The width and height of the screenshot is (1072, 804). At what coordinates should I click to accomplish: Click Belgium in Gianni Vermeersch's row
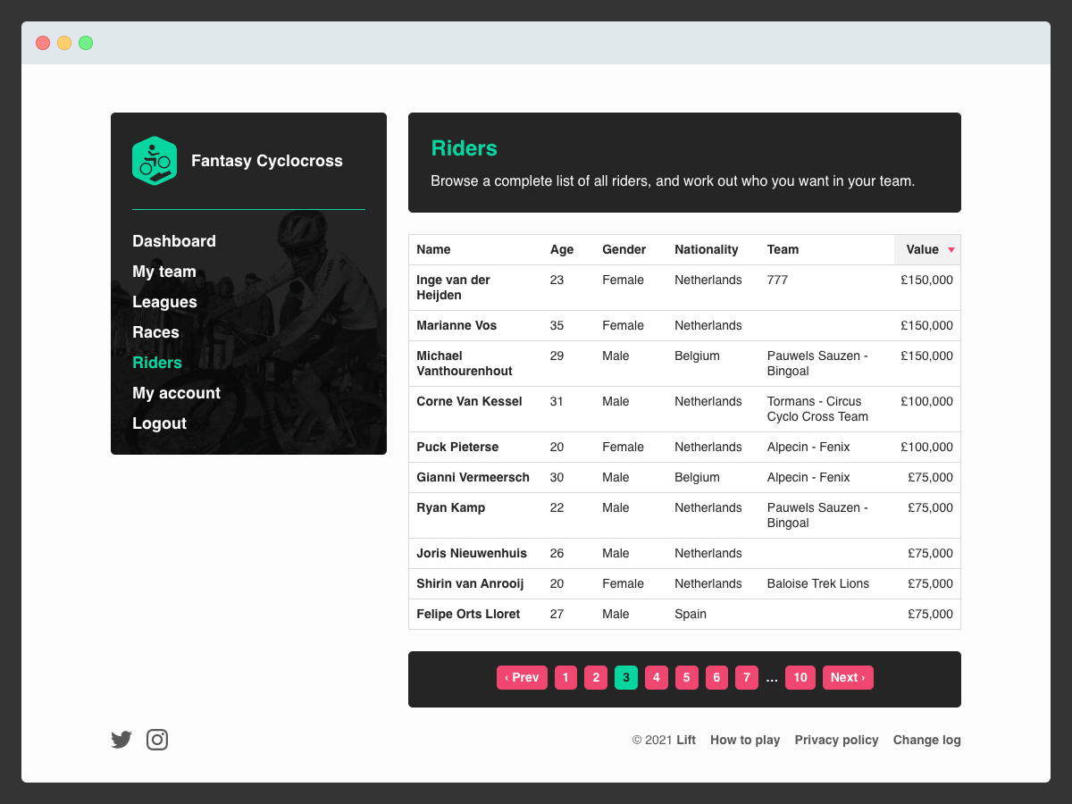697,477
